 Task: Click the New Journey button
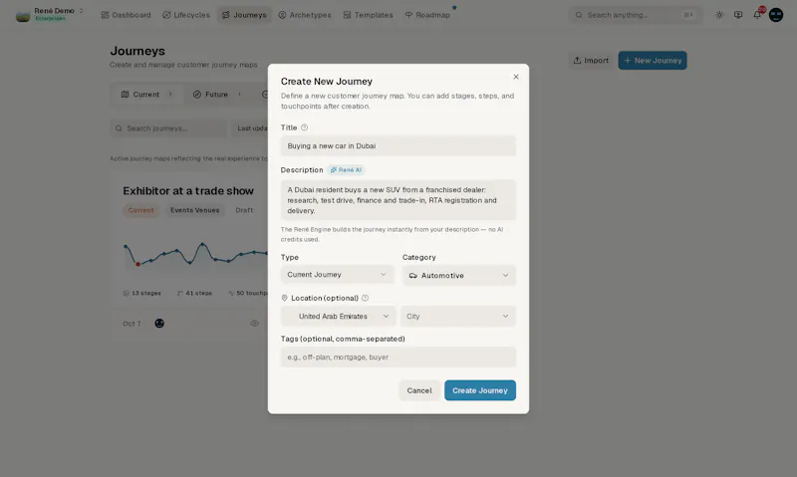pyautogui.click(x=653, y=61)
